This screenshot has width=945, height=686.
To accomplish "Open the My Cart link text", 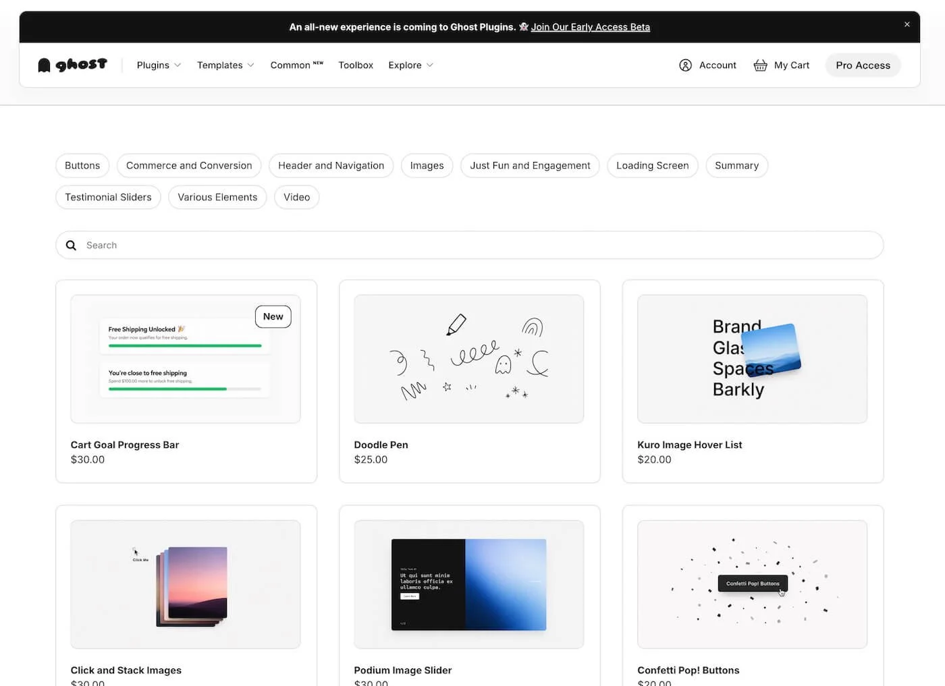I will point(792,65).
